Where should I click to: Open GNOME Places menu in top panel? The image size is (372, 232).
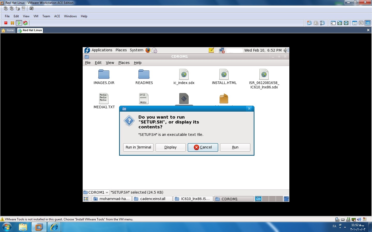point(121,50)
